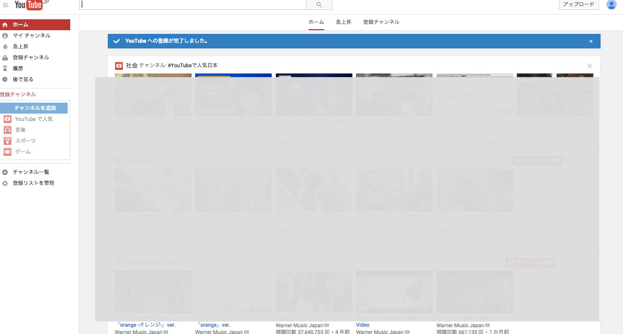Open Warner Music Japan above 37,640,753 views
This screenshot has height=334, width=623.
[x=300, y=325]
